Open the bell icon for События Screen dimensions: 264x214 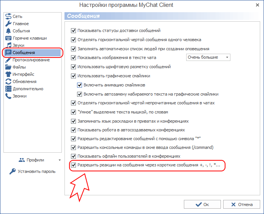click(x=8, y=31)
